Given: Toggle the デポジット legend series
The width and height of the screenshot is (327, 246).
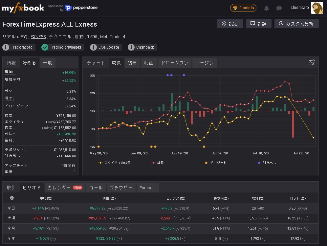Looking at the screenshot, I should (216, 163).
